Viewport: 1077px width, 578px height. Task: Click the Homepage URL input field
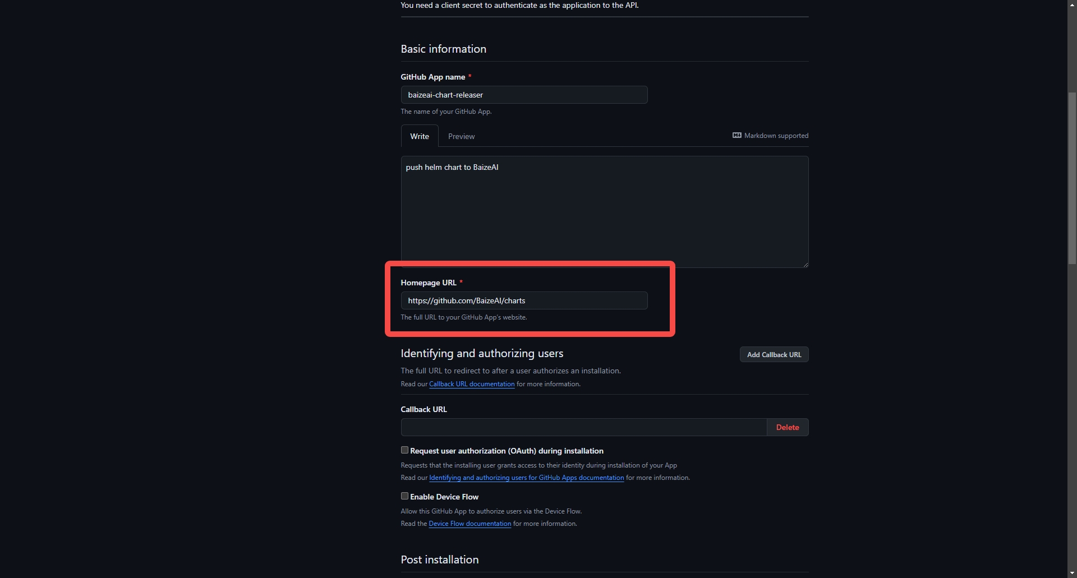(x=524, y=300)
